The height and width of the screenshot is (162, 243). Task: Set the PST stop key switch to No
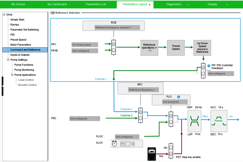[171, 148]
